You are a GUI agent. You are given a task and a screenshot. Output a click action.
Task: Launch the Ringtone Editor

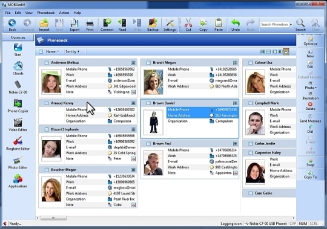coord(18,144)
